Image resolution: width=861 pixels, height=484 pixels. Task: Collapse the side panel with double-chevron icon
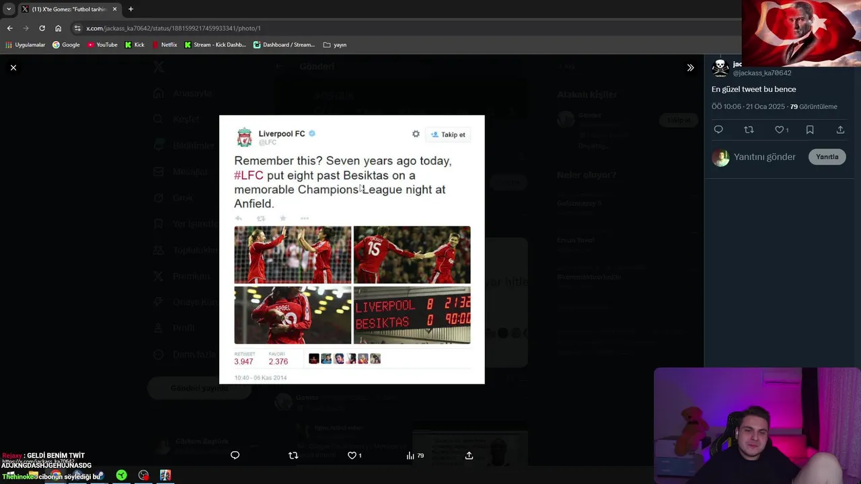point(690,67)
